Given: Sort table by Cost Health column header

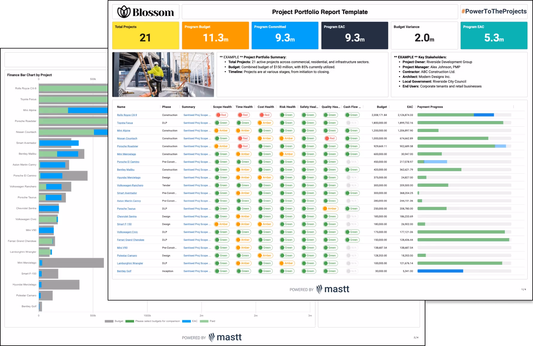Looking at the screenshot, I should pyautogui.click(x=266, y=107).
